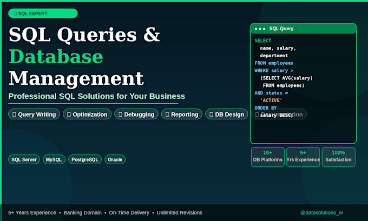The image size is (368, 221).
Task: Select the SQL Server platform tag
Action: pos(24,159)
